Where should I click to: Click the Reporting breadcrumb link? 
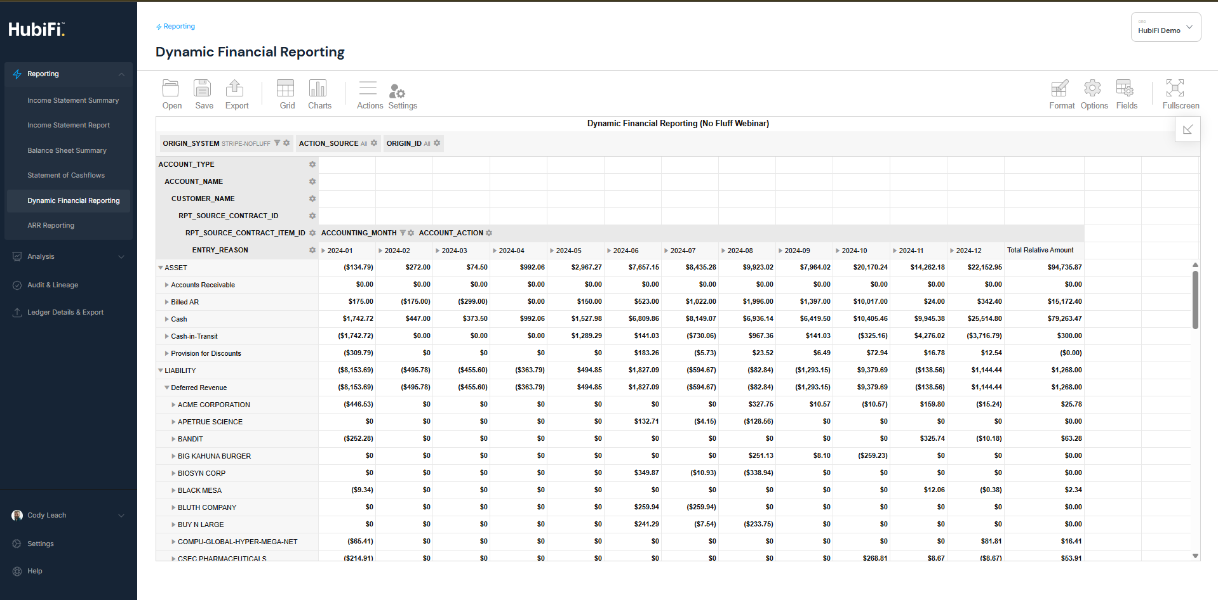pyautogui.click(x=178, y=26)
